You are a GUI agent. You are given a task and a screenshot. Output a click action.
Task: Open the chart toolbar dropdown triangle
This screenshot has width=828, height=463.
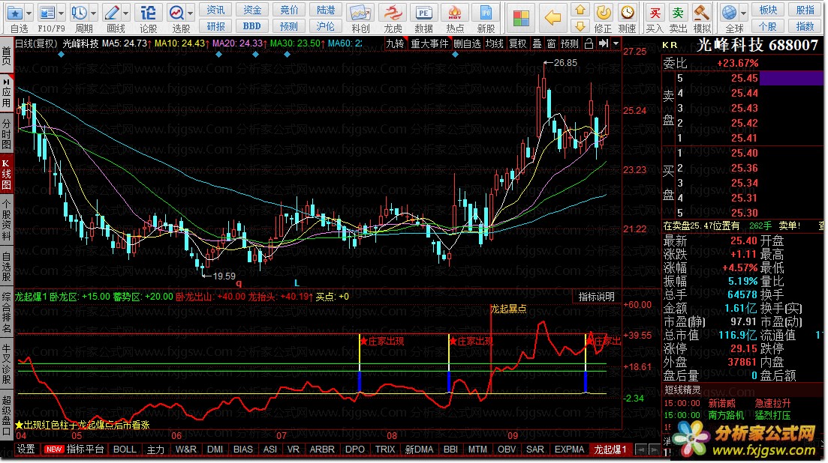coord(616,43)
